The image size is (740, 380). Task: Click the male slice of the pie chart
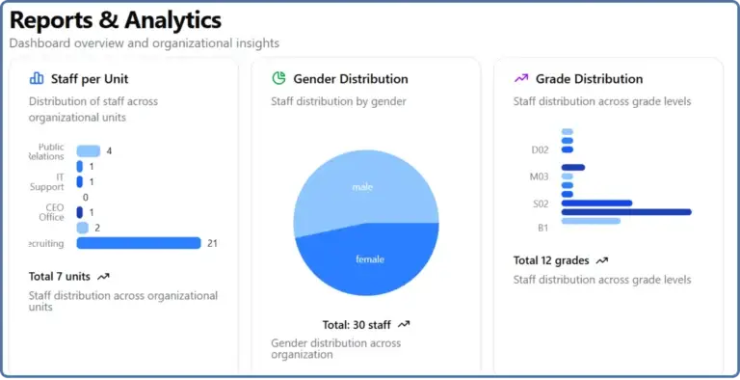362,187
